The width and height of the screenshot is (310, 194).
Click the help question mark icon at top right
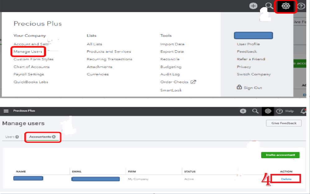tap(301, 6)
